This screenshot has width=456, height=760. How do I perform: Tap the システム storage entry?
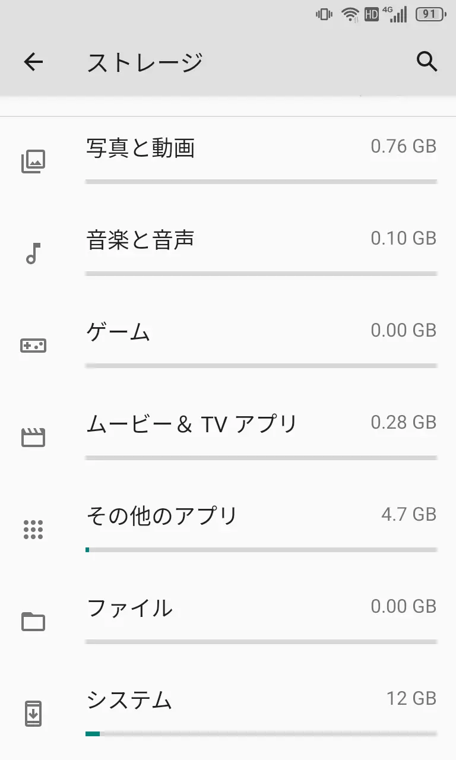tap(129, 700)
